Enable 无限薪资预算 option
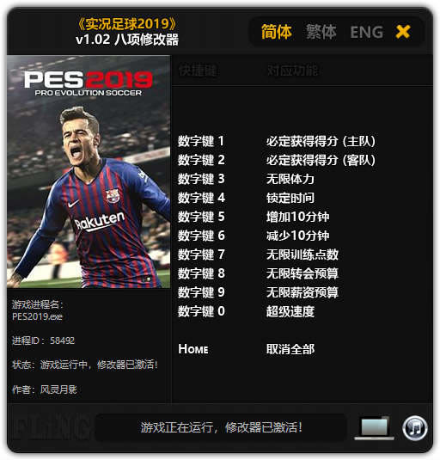This screenshot has height=460, width=440. point(302,292)
